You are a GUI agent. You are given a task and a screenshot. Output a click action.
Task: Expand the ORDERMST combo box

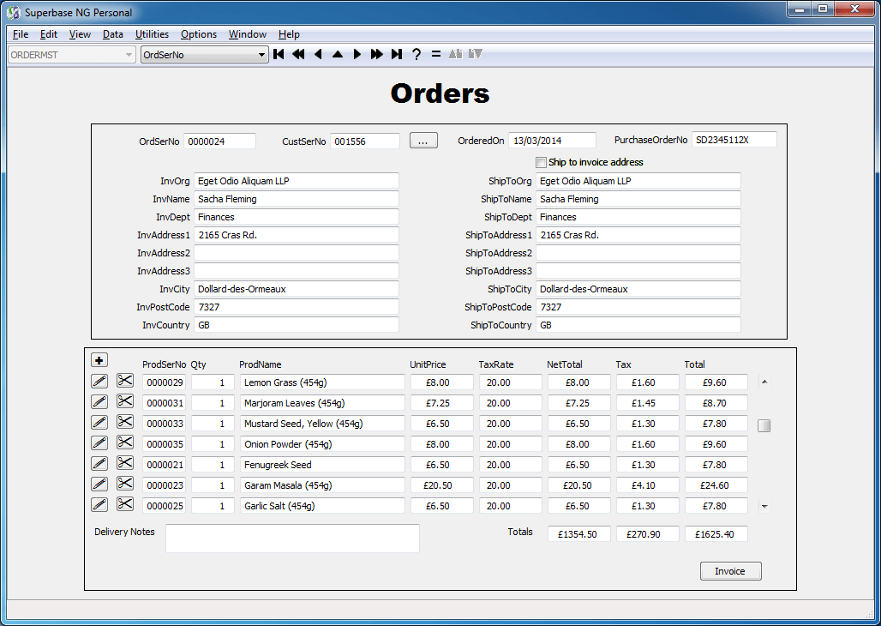(129, 53)
